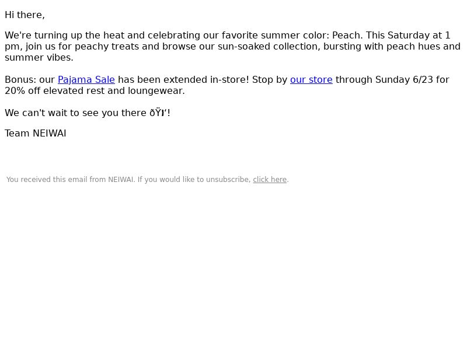Click the 'summer vibes.' line
The image size is (467, 350).
click(39, 58)
